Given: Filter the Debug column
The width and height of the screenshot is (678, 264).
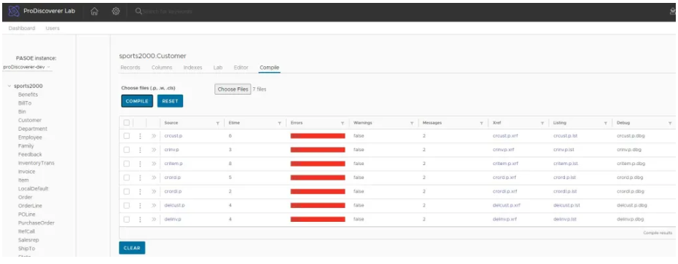Looking at the screenshot, I should coord(670,124).
